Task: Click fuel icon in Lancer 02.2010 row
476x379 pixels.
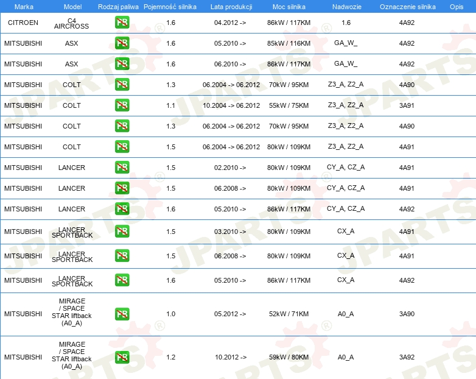Action: click(x=122, y=167)
